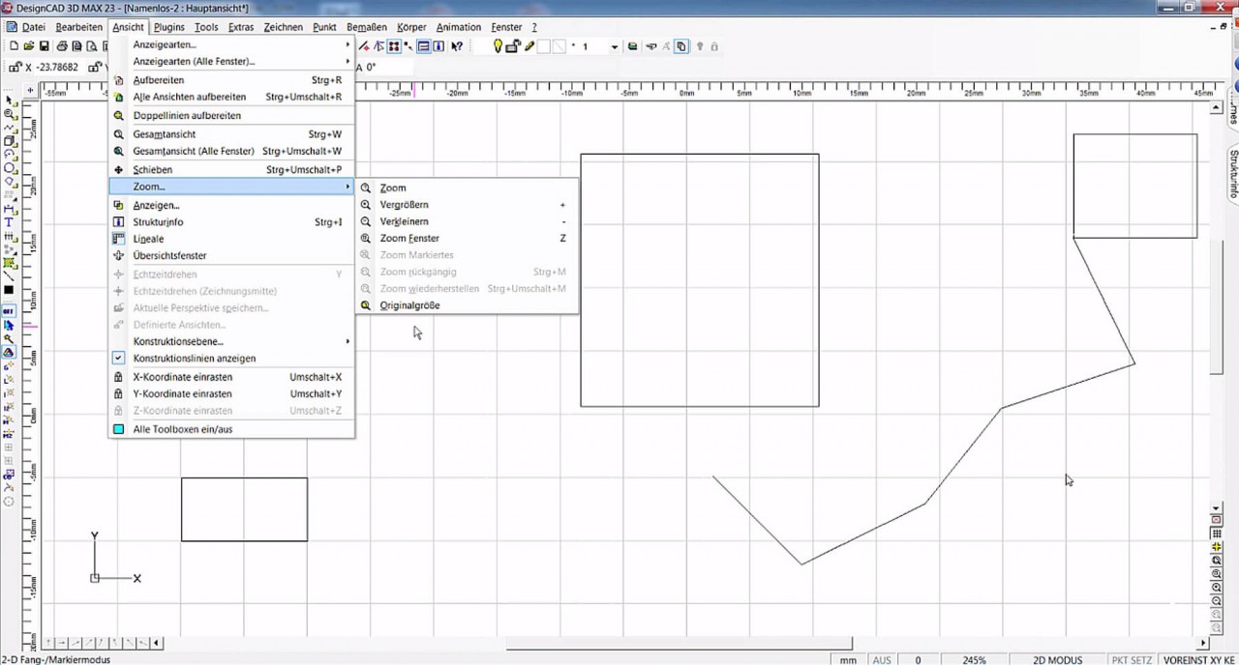Screen dimensions: 1239x665
Task: Toggle Alle Toolboxen ein/aus
Action: 184,429
